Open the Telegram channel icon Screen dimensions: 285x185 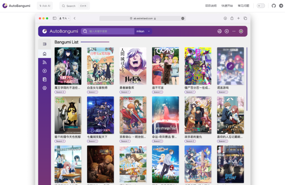click(x=281, y=6)
